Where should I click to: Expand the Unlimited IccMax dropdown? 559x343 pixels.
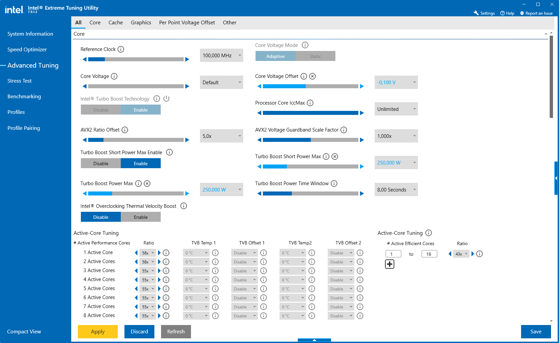click(x=396, y=109)
